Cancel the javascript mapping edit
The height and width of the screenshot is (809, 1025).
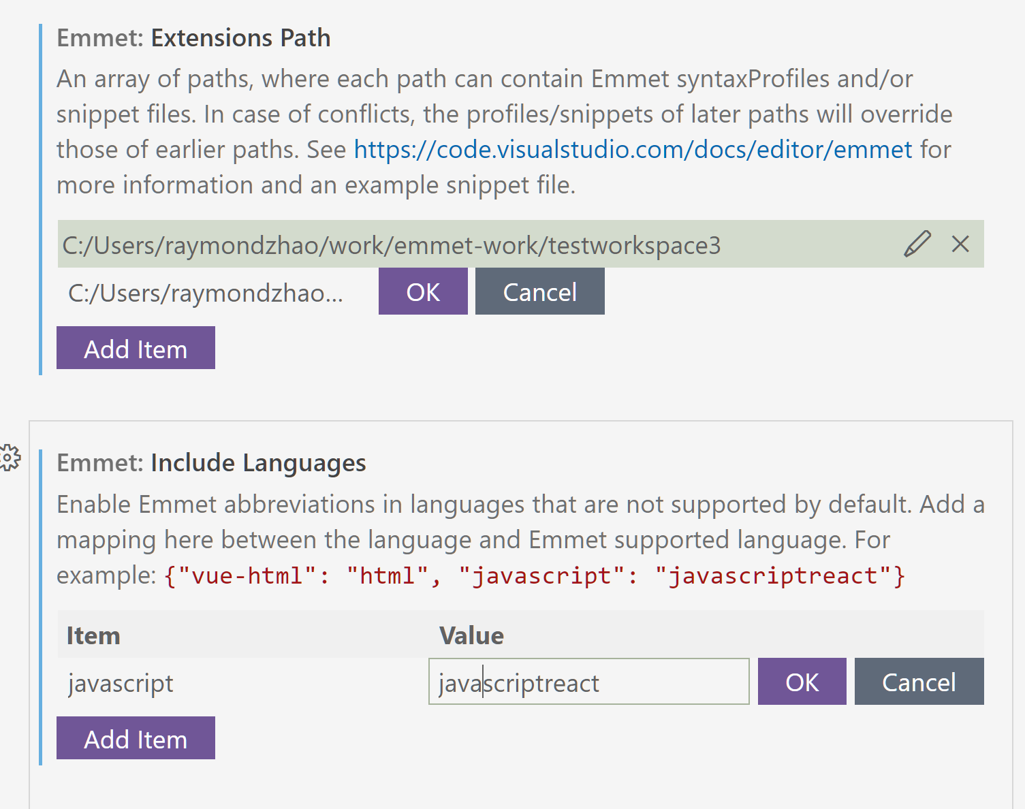pyautogui.click(x=919, y=682)
